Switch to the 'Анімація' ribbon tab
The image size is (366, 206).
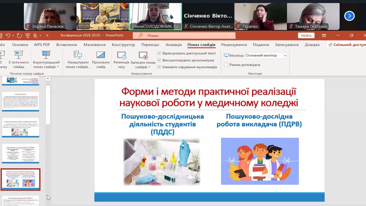point(173,45)
